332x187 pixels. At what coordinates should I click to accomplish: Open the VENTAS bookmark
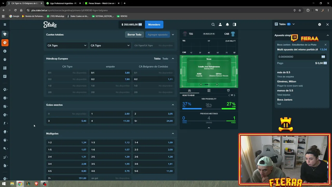pyautogui.click(x=122, y=16)
